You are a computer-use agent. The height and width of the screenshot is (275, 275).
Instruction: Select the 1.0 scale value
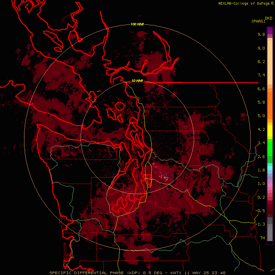pyautogui.click(x=261, y=184)
